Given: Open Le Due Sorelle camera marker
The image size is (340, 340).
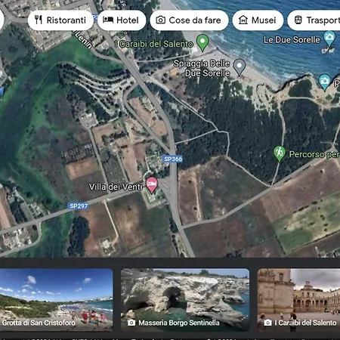Looking at the screenshot, I should [329, 39].
